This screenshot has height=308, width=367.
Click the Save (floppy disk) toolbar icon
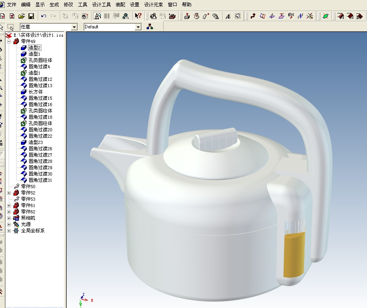tap(31, 16)
